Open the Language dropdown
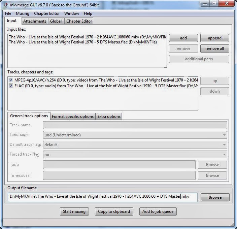This screenshot has width=237, height=229. click(x=135, y=135)
